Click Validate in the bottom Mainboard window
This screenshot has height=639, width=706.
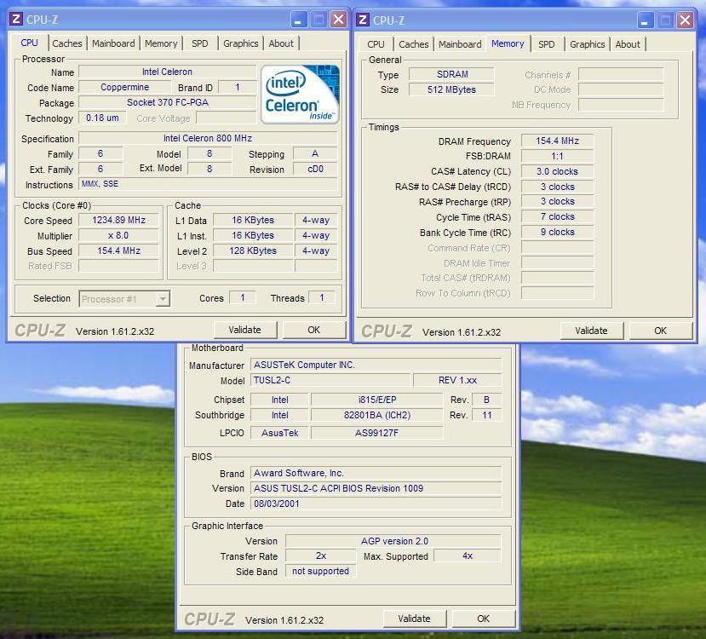(x=414, y=619)
